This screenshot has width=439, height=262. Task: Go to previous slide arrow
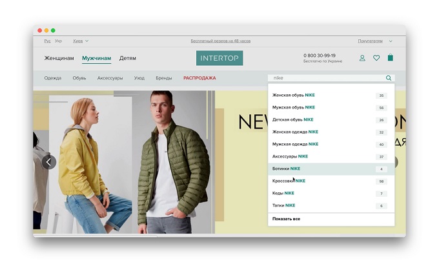click(x=49, y=162)
